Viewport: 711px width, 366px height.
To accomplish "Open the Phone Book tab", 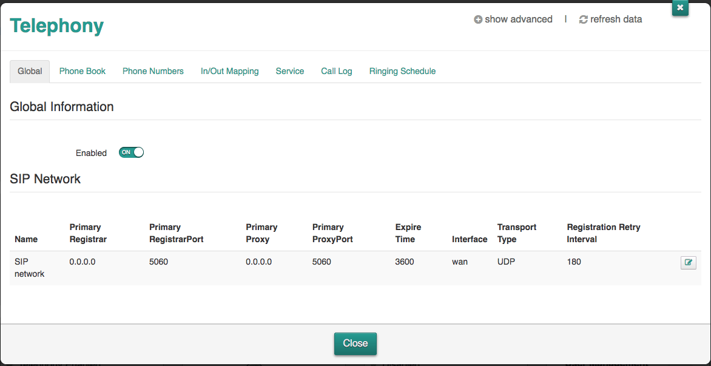I will [x=83, y=71].
